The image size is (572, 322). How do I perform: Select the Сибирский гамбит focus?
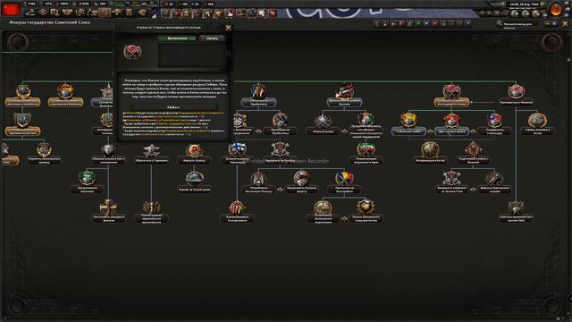coord(408,124)
